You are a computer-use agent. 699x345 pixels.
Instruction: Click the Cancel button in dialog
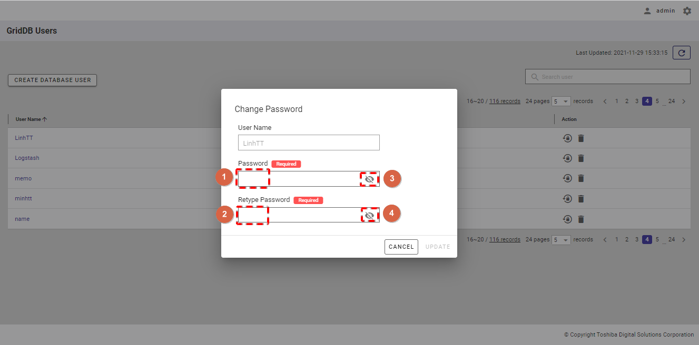point(401,247)
